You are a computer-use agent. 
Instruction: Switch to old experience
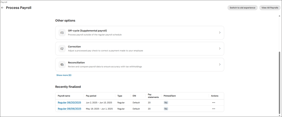242,8
